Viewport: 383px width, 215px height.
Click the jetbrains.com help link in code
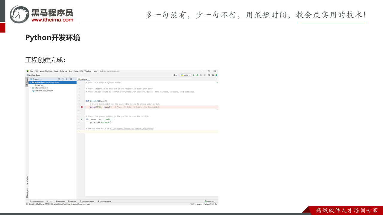pyautogui.click(x=132, y=128)
